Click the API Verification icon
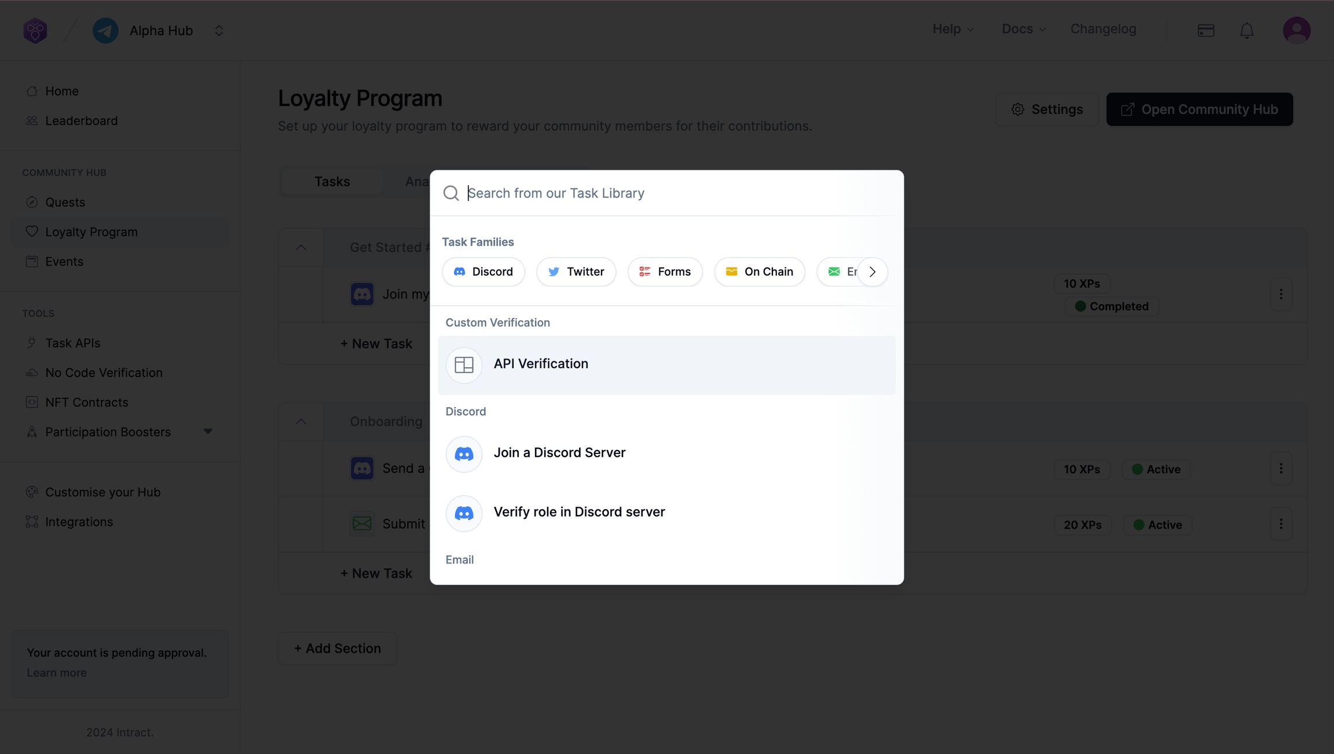 (x=464, y=365)
